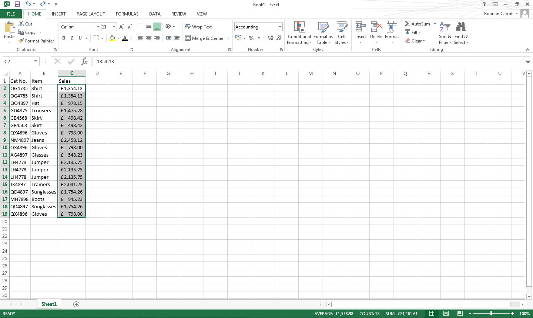
Task: Switch to Page Break Preview in status bar
Action: 460,313
